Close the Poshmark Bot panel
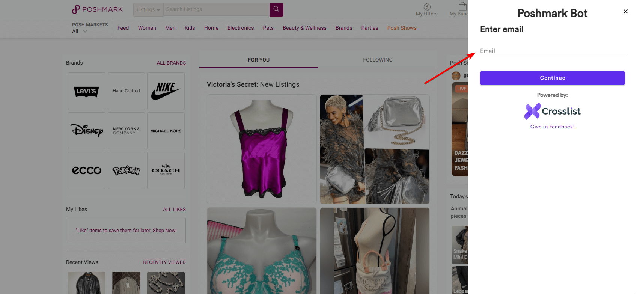 click(625, 11)
